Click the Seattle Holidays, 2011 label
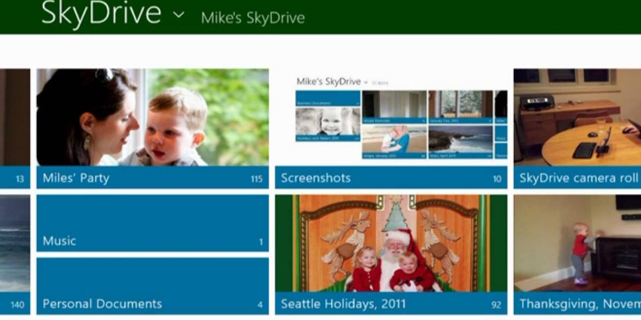Screen dimensions: 641x320 coord(342,305)
